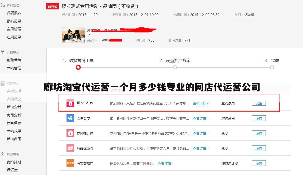
Task: Open 查看详情 link for 流量裂变
Action: [201, 118]
